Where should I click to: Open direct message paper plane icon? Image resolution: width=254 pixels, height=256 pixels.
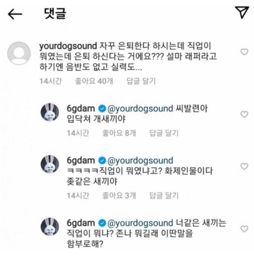click(x=242, y=12)
